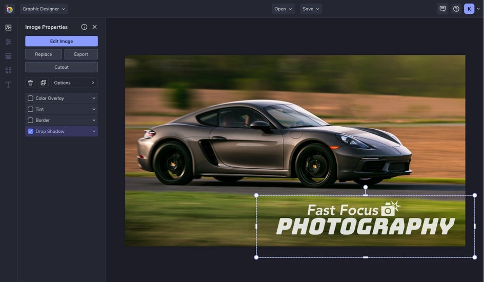This screenshot has width=484, height=282.
Task: Click the BeFunky logo icon
Action: point(9,9)
